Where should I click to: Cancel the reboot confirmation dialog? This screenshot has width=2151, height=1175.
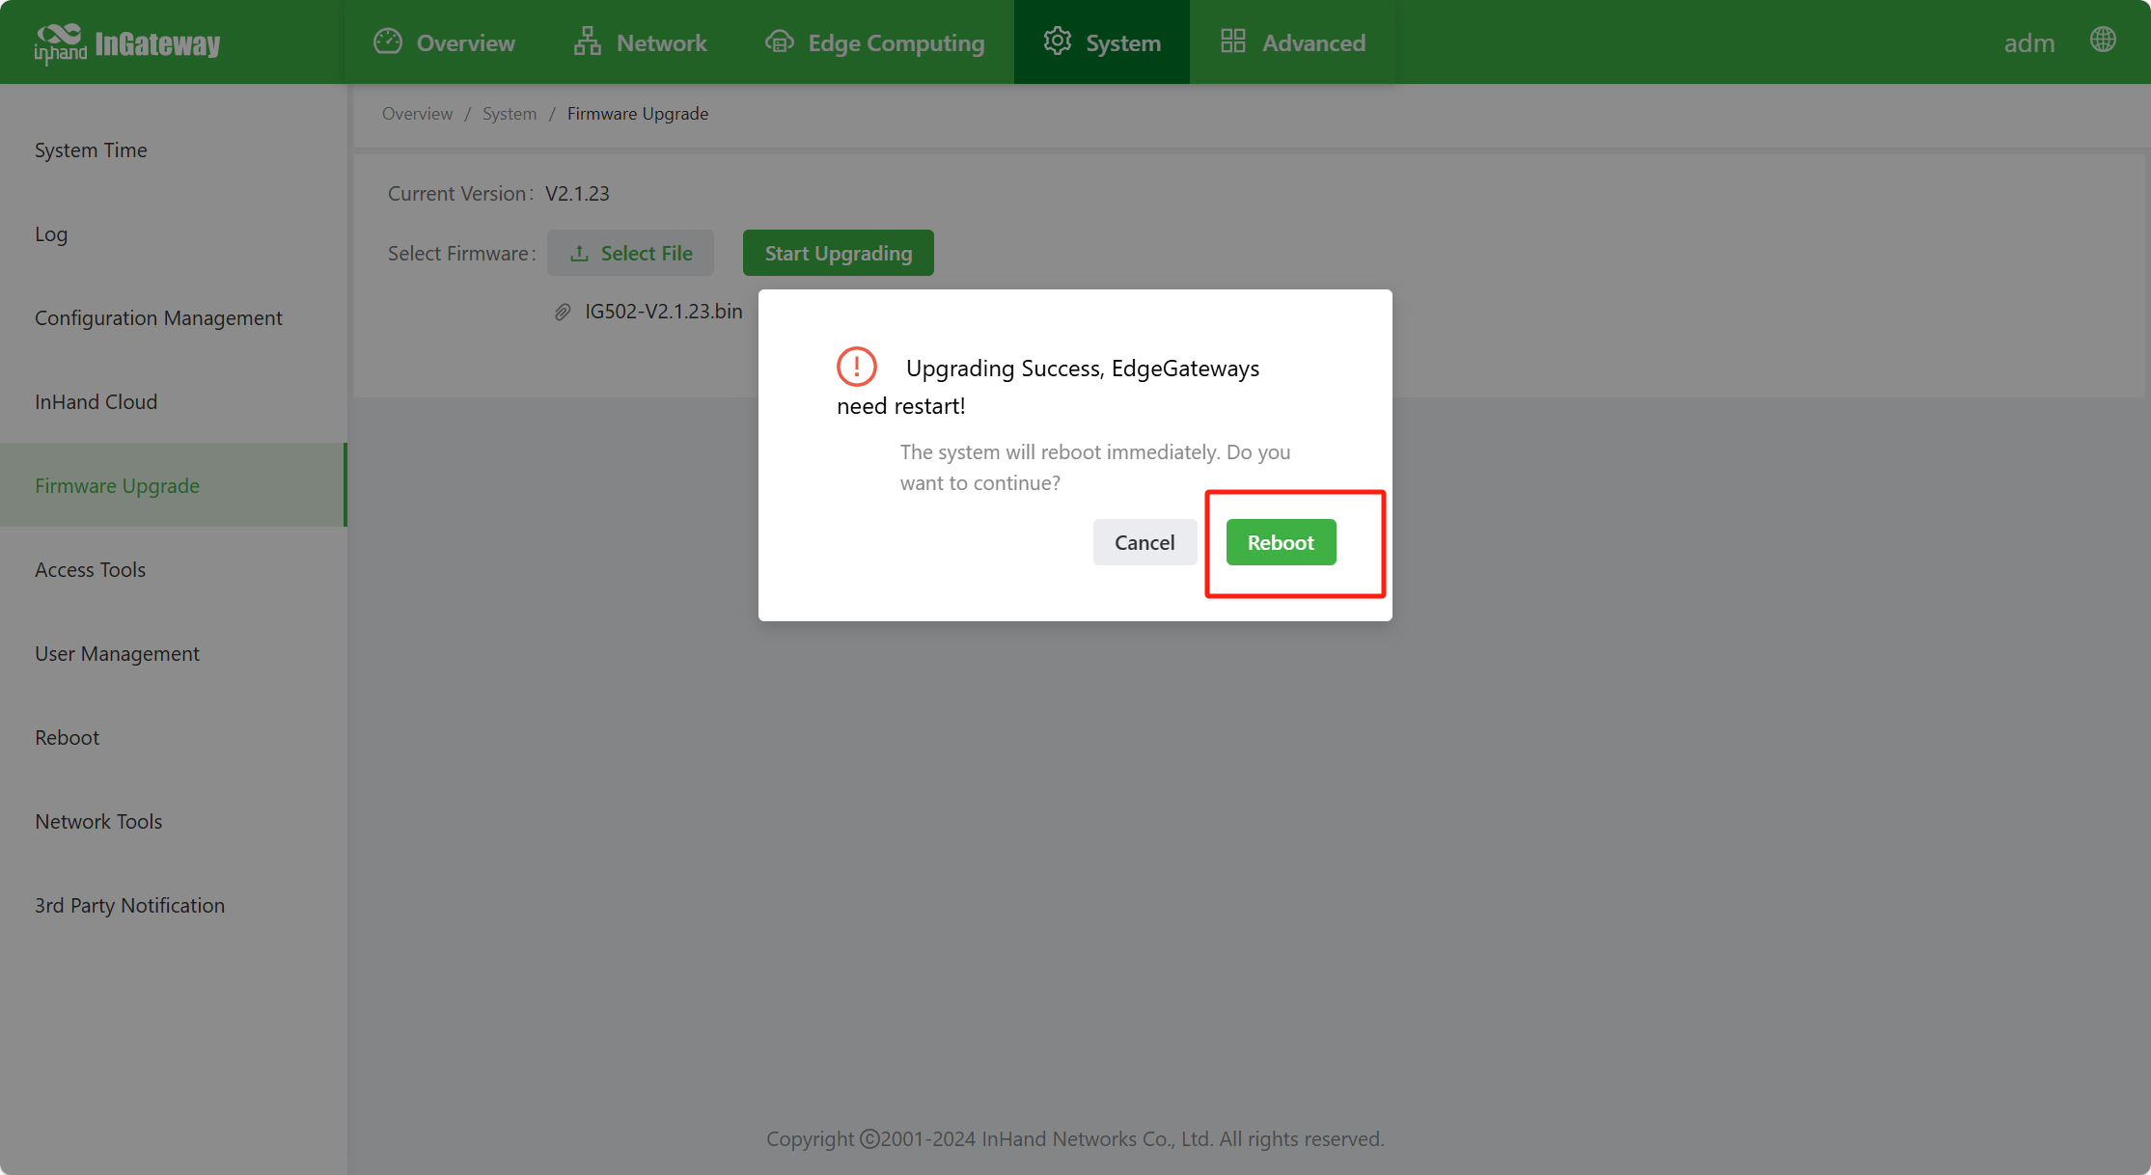(x=1144, y=542)
